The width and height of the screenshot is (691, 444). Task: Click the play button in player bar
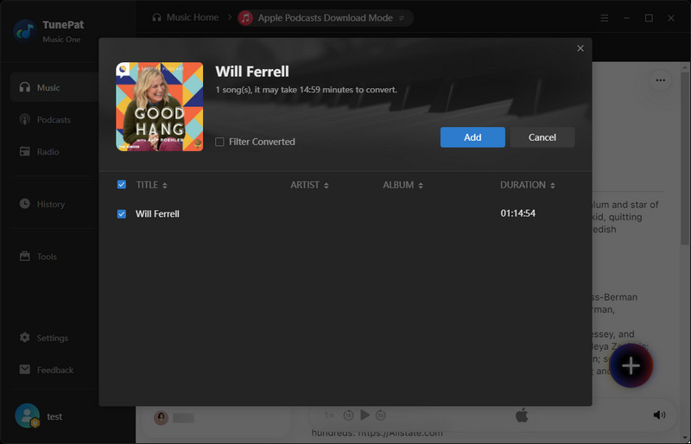tap(365, 415)
